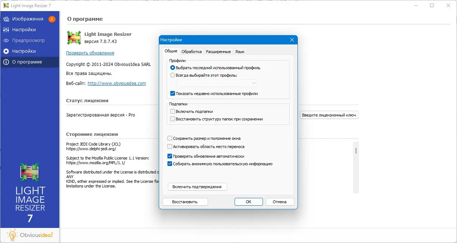This screenshot has width=457, height=243.
Task: Click the https://www.mozilla.org/MPL/1.1/ text
Action: pos(96,162)
